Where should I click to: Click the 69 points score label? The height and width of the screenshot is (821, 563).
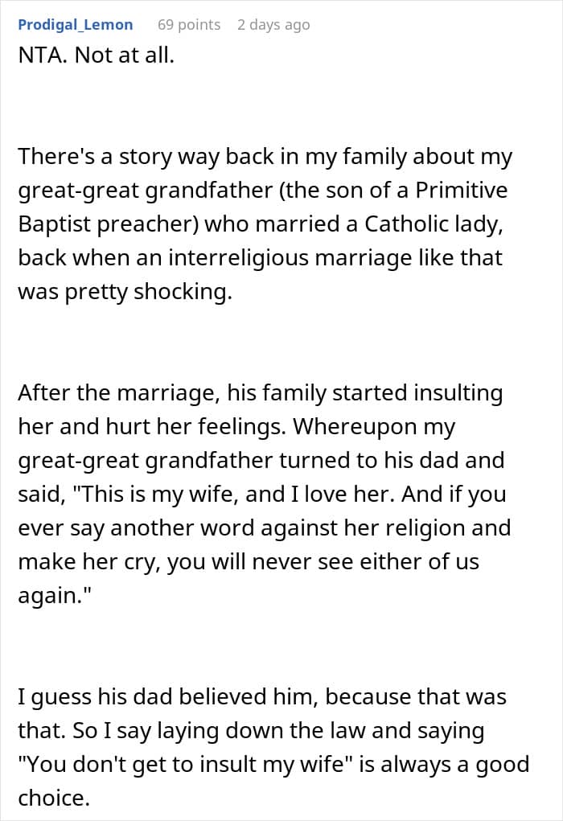click(x=189, y=25)
